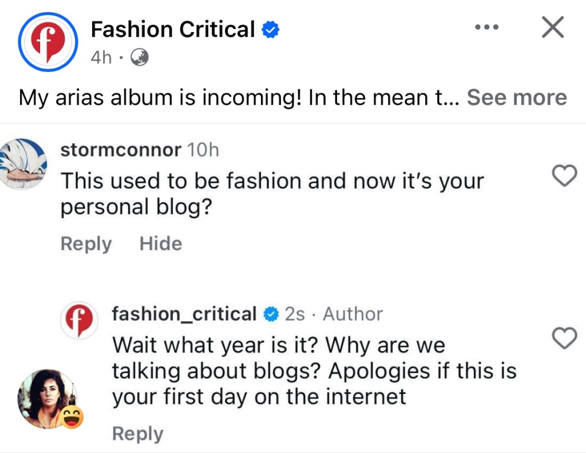
Task: Reply to stormconnor's comment
Action: [86, 244]
